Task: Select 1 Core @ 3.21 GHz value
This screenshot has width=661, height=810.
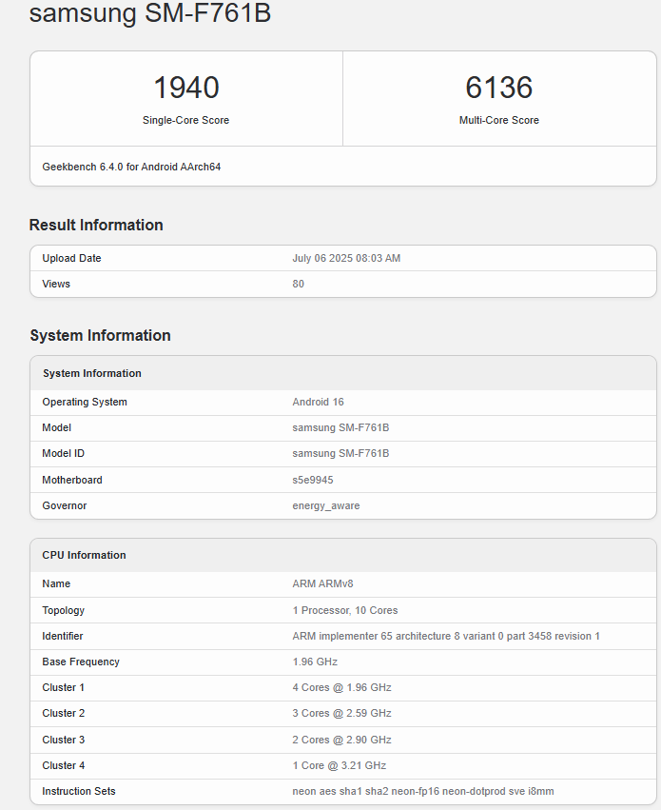Action: pyautogui.click(x=340, y=765)
